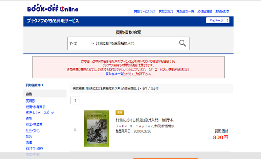Click the 書籍 yellow tag
The height and width of the screenshot is (159, 261).
pyautogui.click(x=120, y=113)
